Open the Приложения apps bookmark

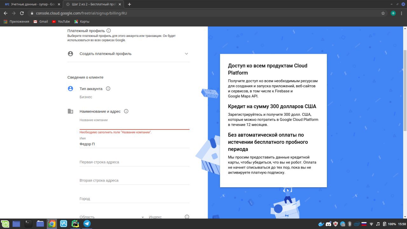tap(16, 22)
